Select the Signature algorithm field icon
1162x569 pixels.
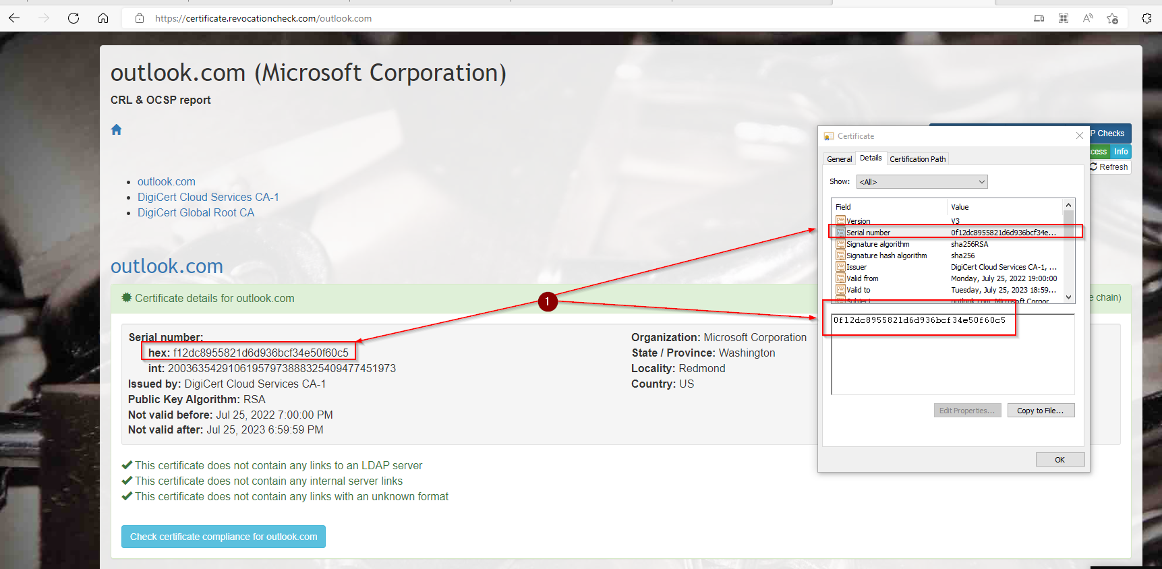pyautogui.click(x=840, y=243)
